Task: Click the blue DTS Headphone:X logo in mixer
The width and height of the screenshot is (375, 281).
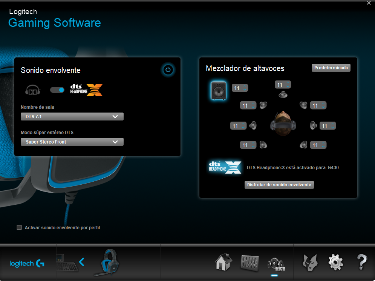Action: [x=225, y=167]
